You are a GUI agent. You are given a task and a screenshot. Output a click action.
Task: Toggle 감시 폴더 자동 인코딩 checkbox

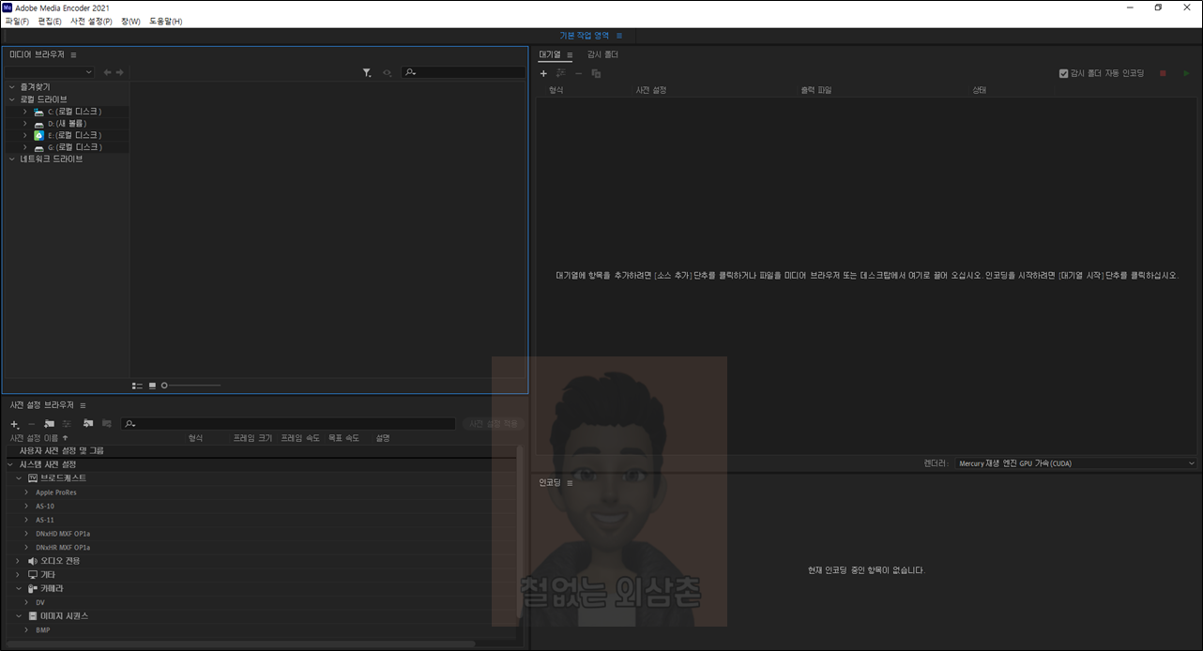pyautogui.click(x=1063, y=73)
